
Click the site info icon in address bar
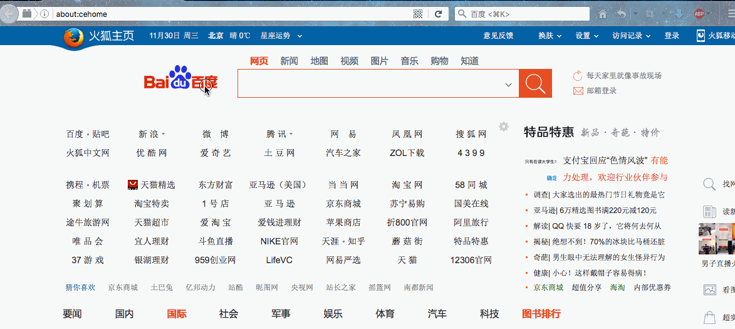44,14
